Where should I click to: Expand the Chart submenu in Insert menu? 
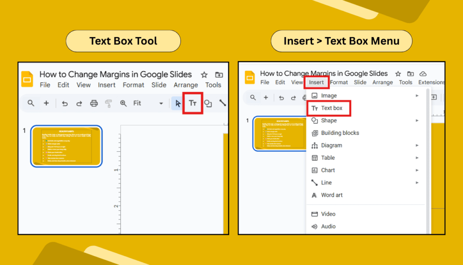point(417,170)
